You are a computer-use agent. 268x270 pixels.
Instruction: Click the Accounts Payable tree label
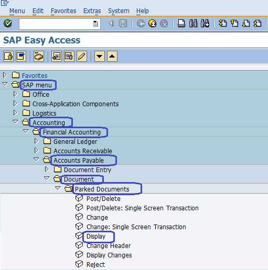click(x=79, y=161)
